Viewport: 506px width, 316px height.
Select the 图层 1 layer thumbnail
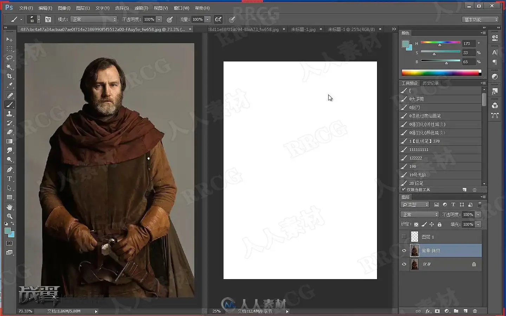[x=415, y=237]
